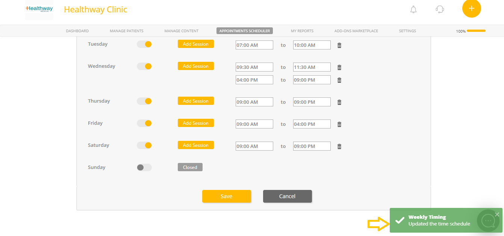
Task: Add Session for Saturday
Action: (x=196, y=145)
